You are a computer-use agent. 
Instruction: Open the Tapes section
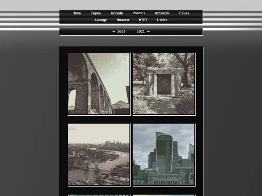click(x=96, y=13)
